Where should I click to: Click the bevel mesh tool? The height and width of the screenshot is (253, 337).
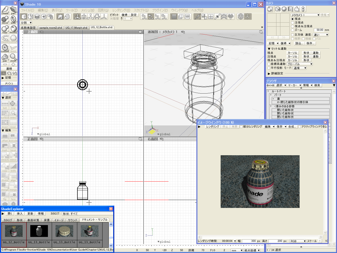13,147
